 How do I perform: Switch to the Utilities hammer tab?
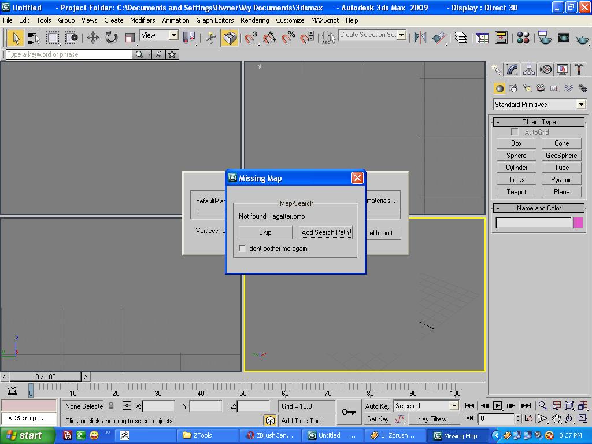[579, 69]
